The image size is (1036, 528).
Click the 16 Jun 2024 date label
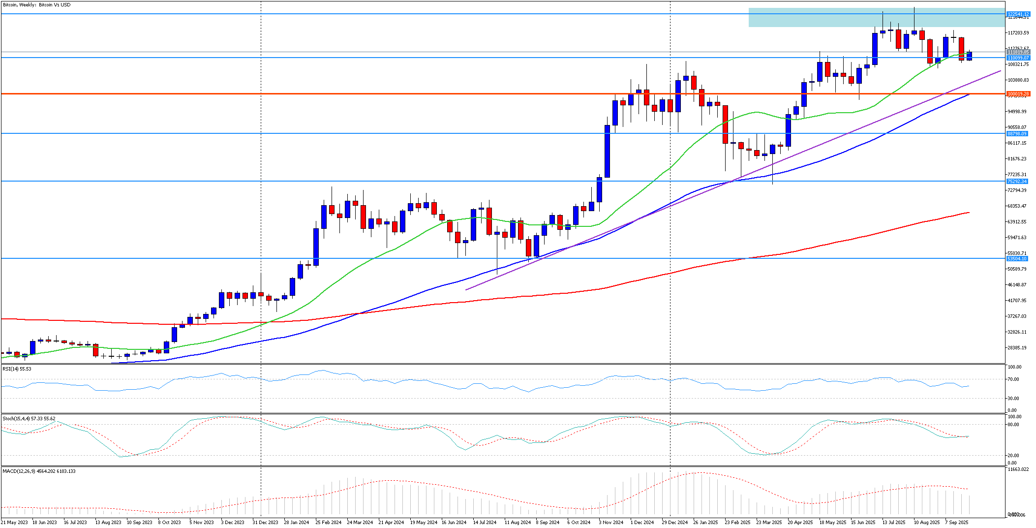coord(454,523)
